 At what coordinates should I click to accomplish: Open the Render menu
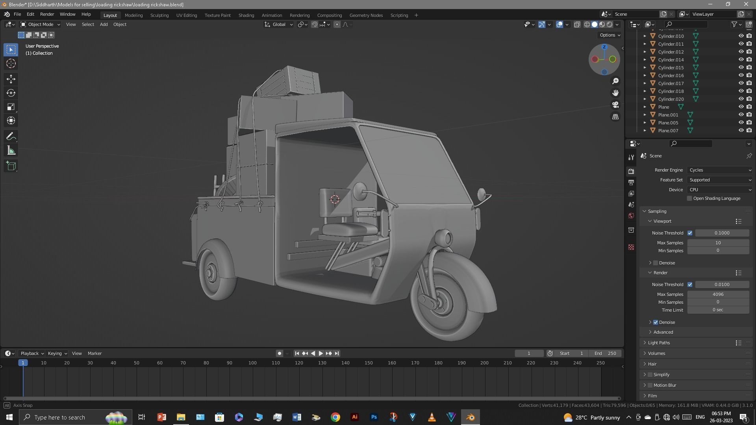tap(47, 14)
